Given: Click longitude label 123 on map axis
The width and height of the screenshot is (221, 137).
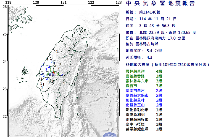Looking at the screenshot, I should tap(119, 2).
